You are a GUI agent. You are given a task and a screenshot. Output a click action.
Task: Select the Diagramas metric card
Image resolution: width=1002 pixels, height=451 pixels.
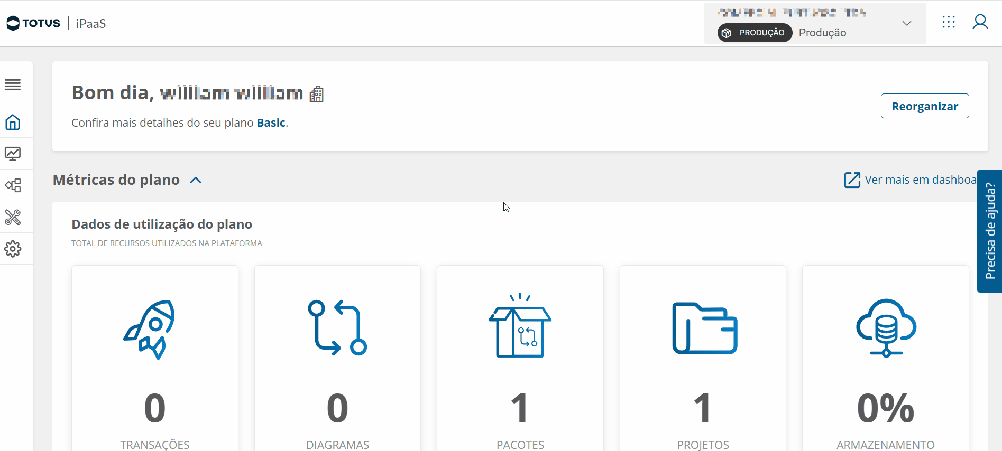337,359
